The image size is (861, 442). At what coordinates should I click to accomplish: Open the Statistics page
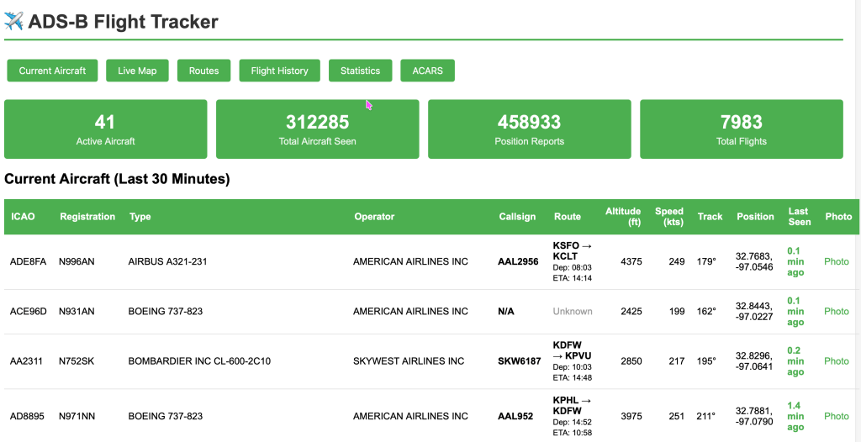point(360,71)
